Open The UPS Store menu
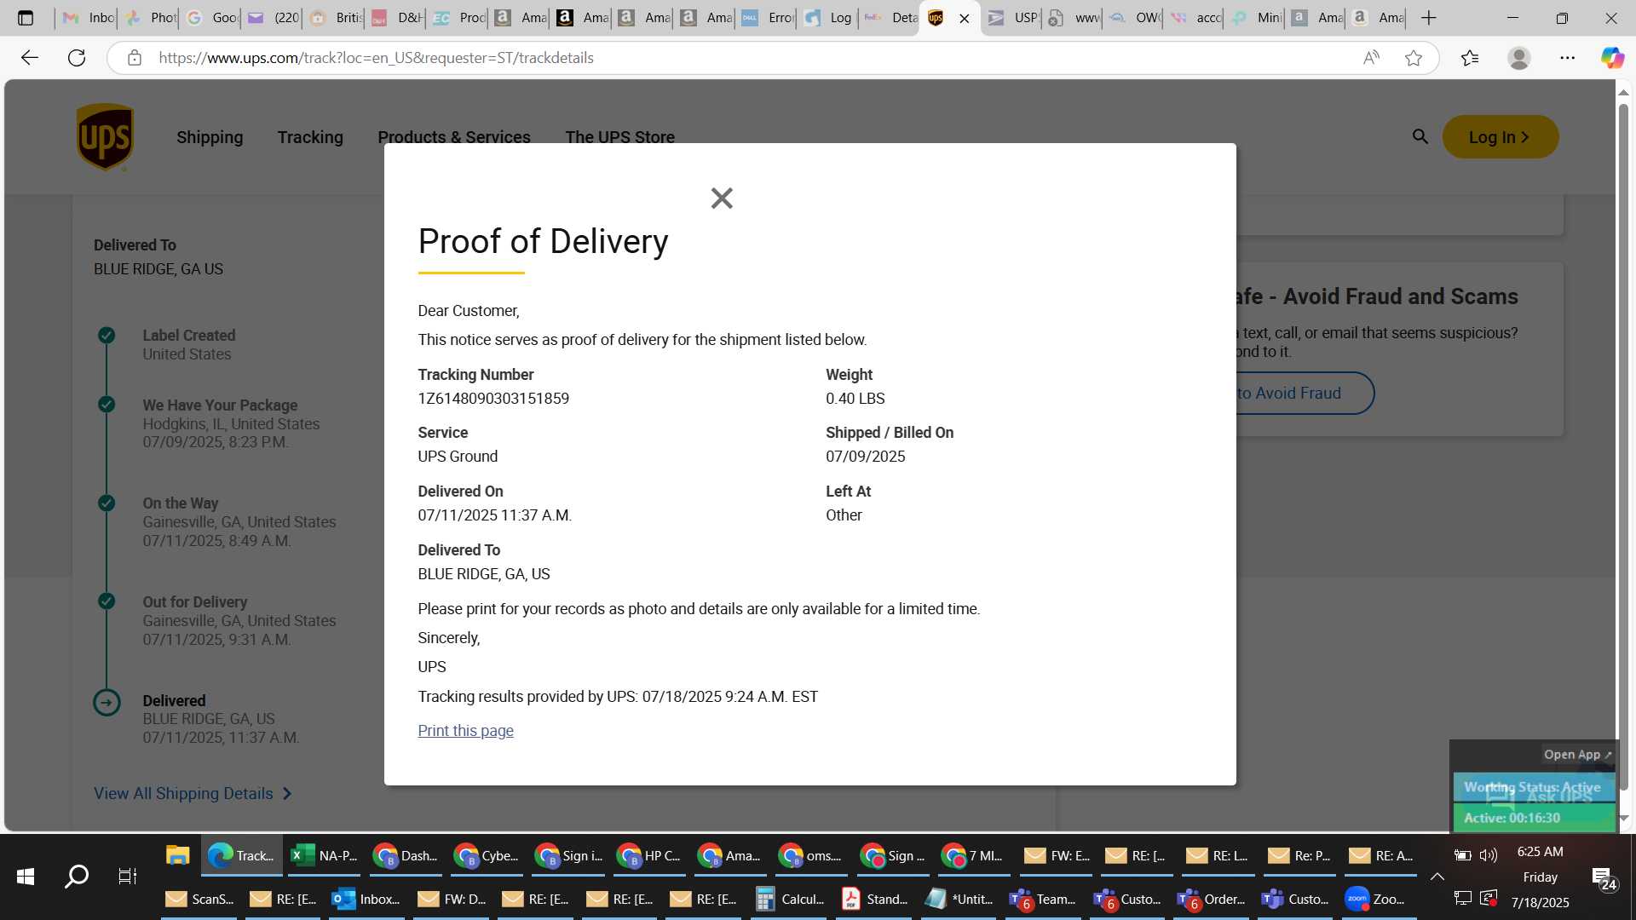1636x920 pixels. (x=619, y=137)
